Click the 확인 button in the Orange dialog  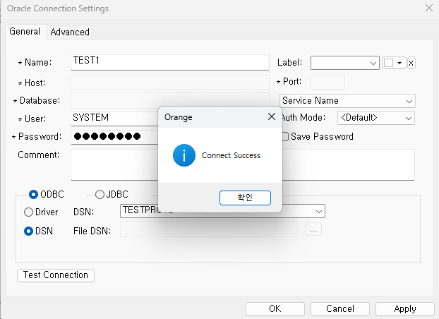[x=244, y=198]
